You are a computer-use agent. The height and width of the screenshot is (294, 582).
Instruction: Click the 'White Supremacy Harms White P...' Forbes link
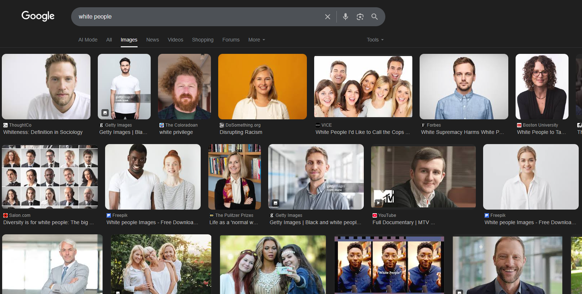[x=462, y=132]
